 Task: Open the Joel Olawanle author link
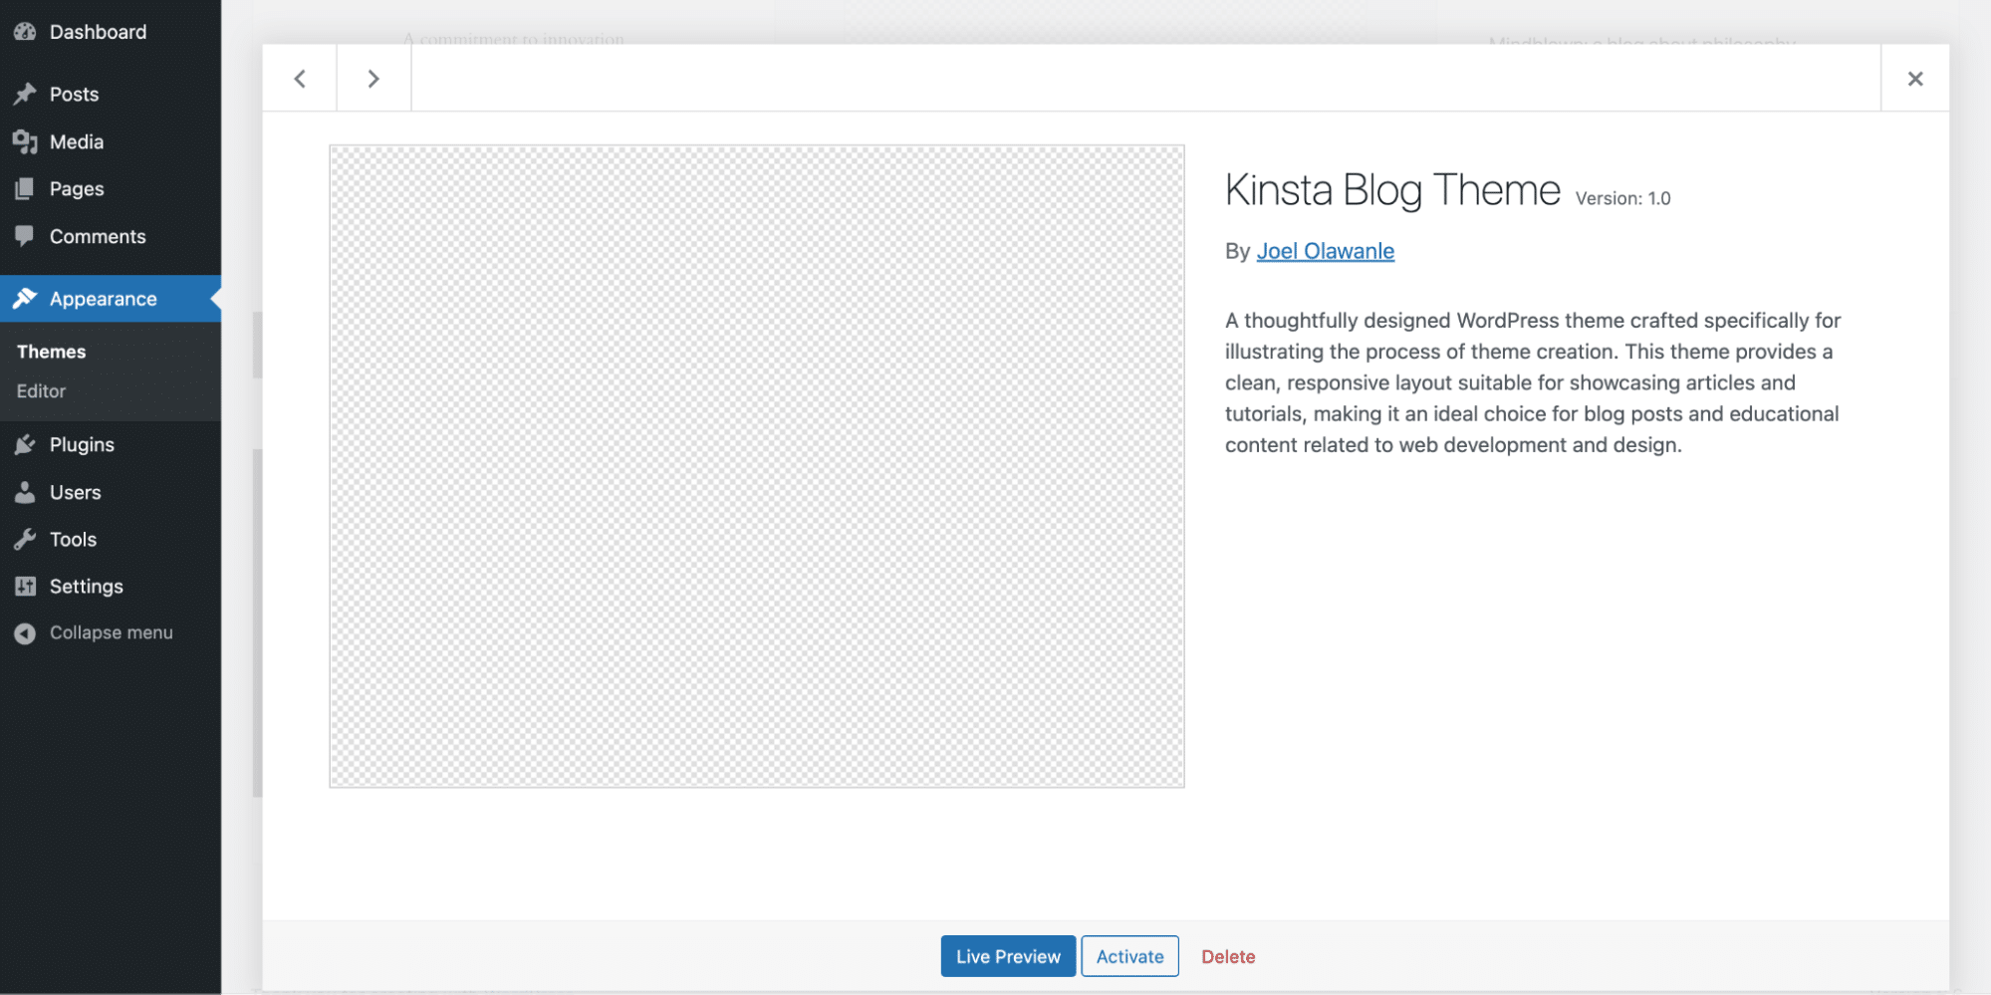point(1326,251)
